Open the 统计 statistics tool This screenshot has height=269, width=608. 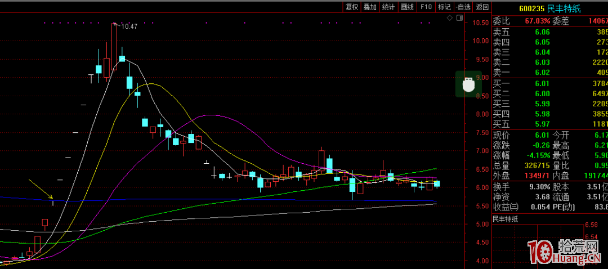coord(388,7)
